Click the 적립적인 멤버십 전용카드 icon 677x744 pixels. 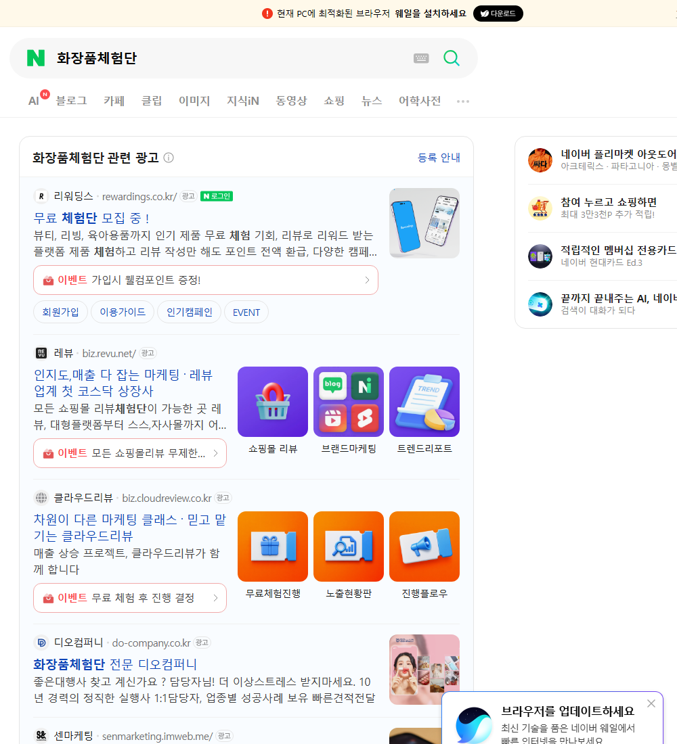click(540, 256)
